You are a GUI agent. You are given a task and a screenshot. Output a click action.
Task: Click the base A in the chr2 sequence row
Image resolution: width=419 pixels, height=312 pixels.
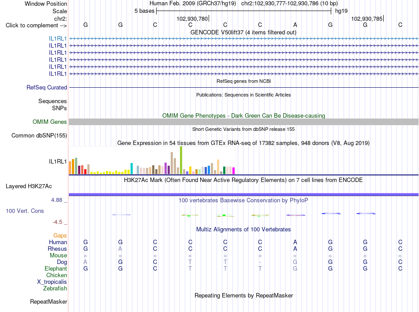tap(295, 25)
